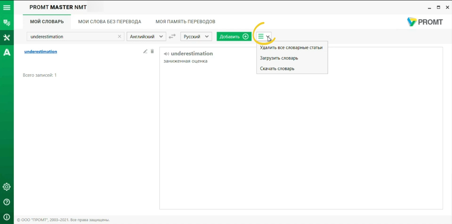Delete the underestimation dictionary entry
The height and width of the screenshot is (224, 452).
point(152,51)
